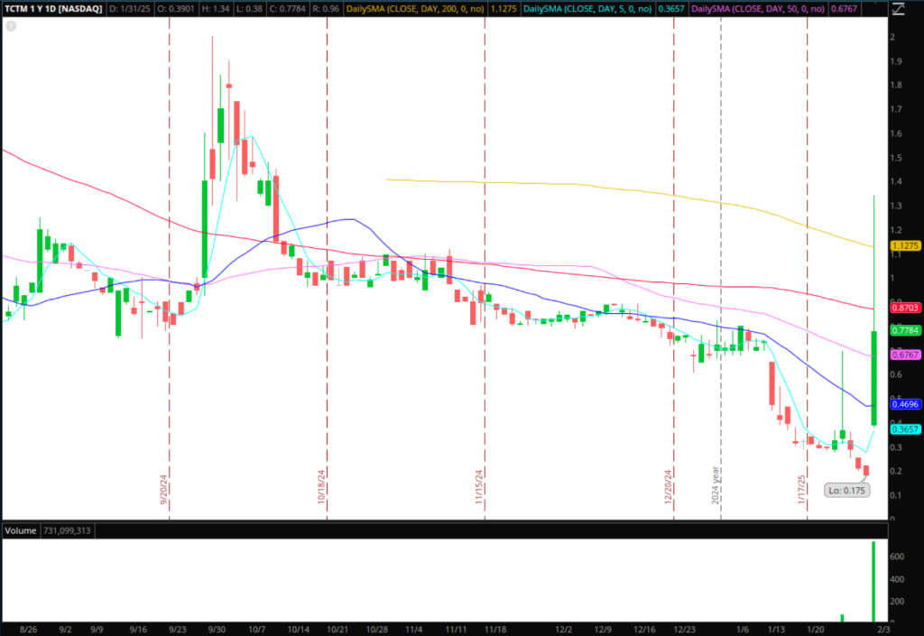Click the tall green volume bar for 1/31
Image resolution: width=924 pixels, height=636 pixels.
(x=873, y=582)
